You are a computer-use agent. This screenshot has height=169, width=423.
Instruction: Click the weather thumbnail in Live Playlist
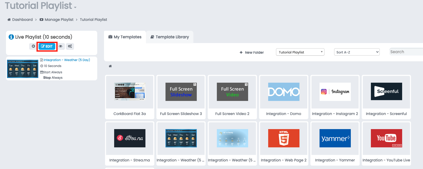[23, 69]
